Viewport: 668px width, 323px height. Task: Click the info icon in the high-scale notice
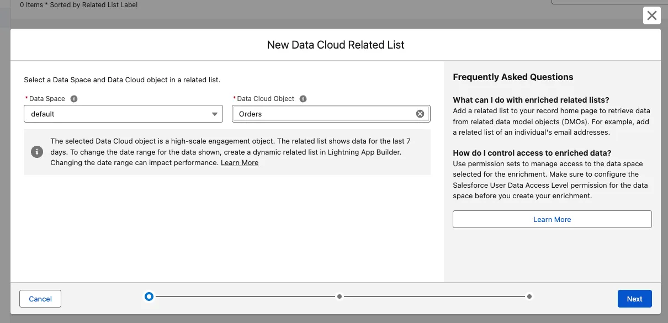(37, 152)
